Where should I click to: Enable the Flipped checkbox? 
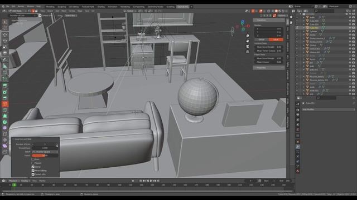tap(33, 163)
